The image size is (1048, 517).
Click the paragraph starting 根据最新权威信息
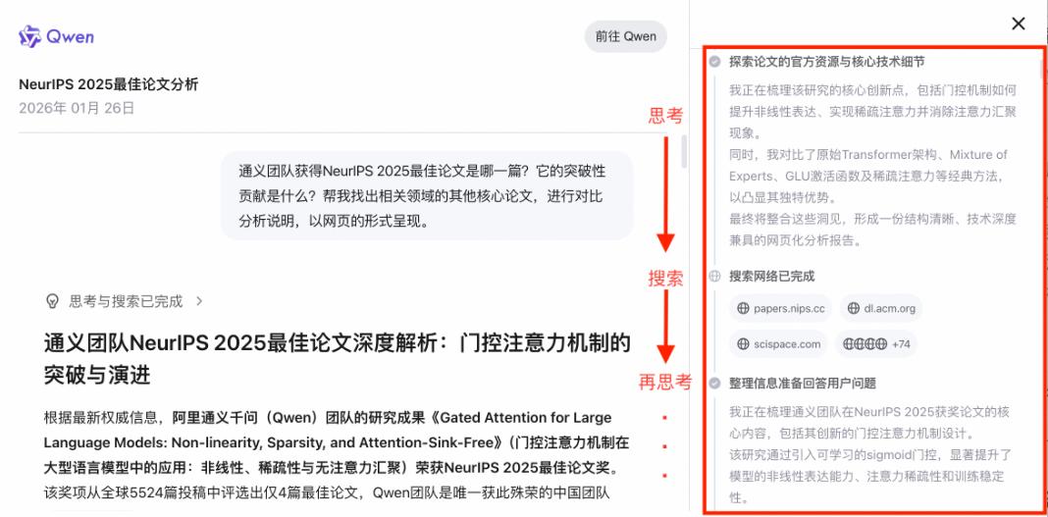coord(337,456)
